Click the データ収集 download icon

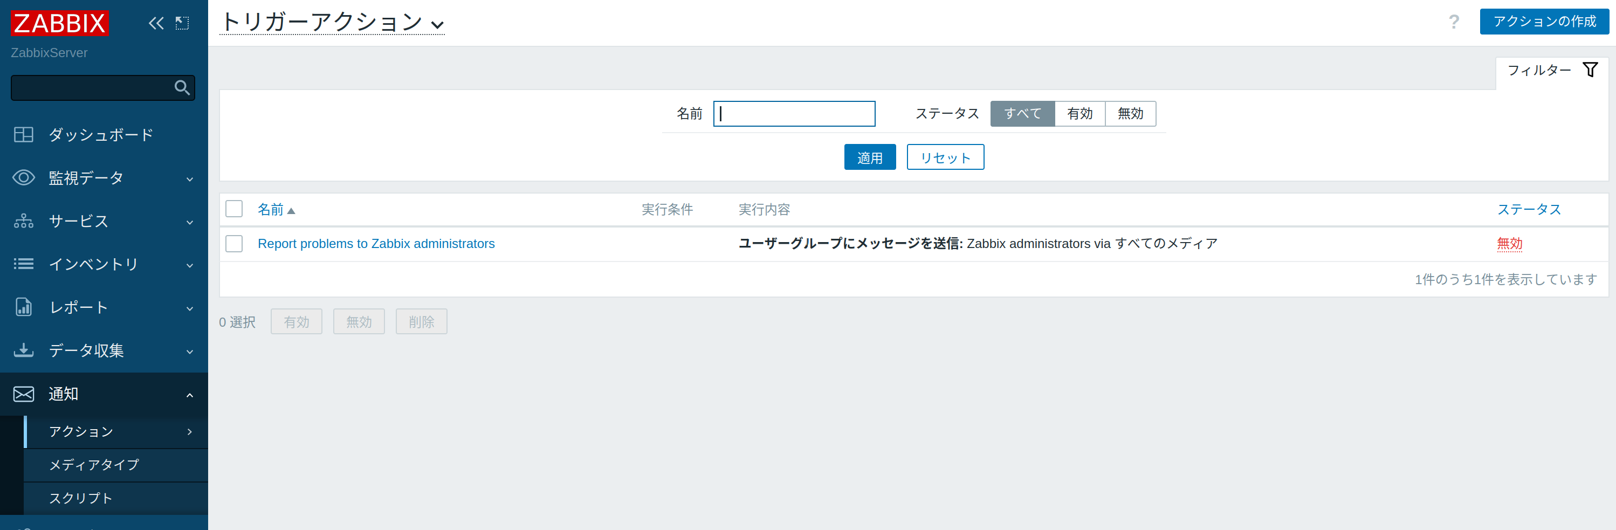click(x=24, y=350)
